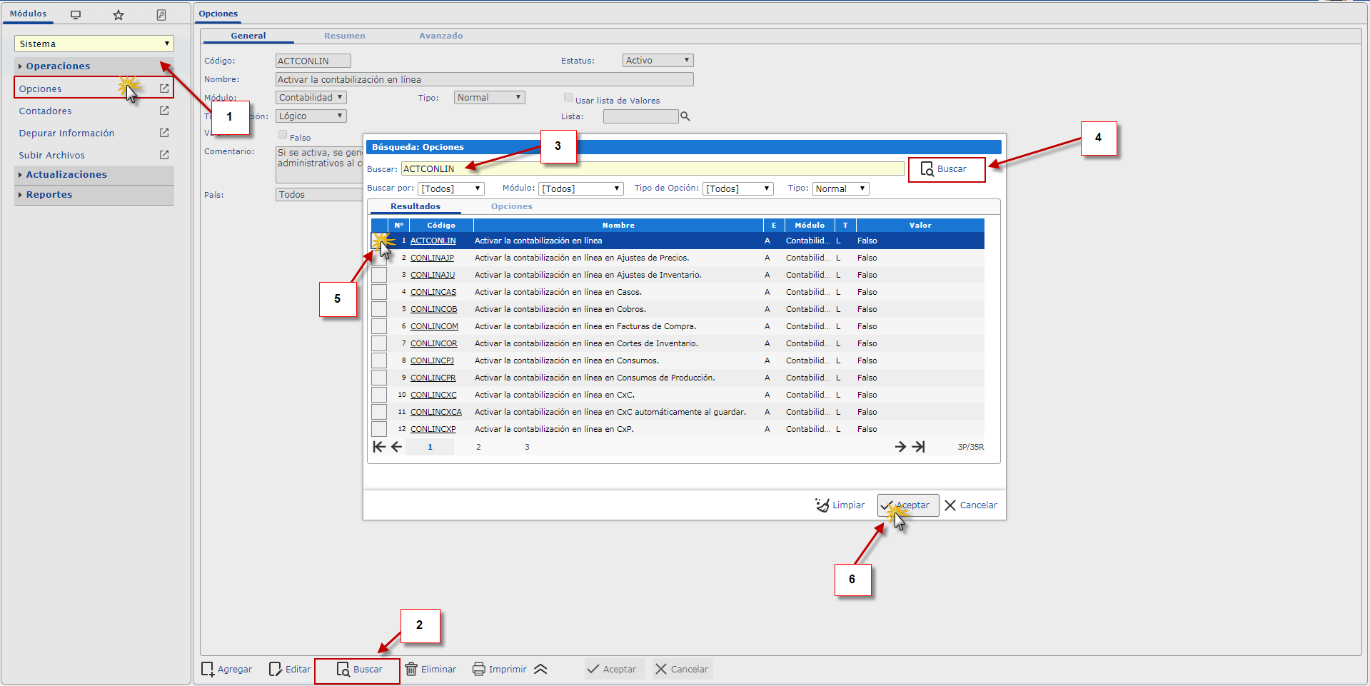The image size is (1370, 686).
Task: Click the Buscar text input field
Action: pyautogui.click(x=653, y=169)
